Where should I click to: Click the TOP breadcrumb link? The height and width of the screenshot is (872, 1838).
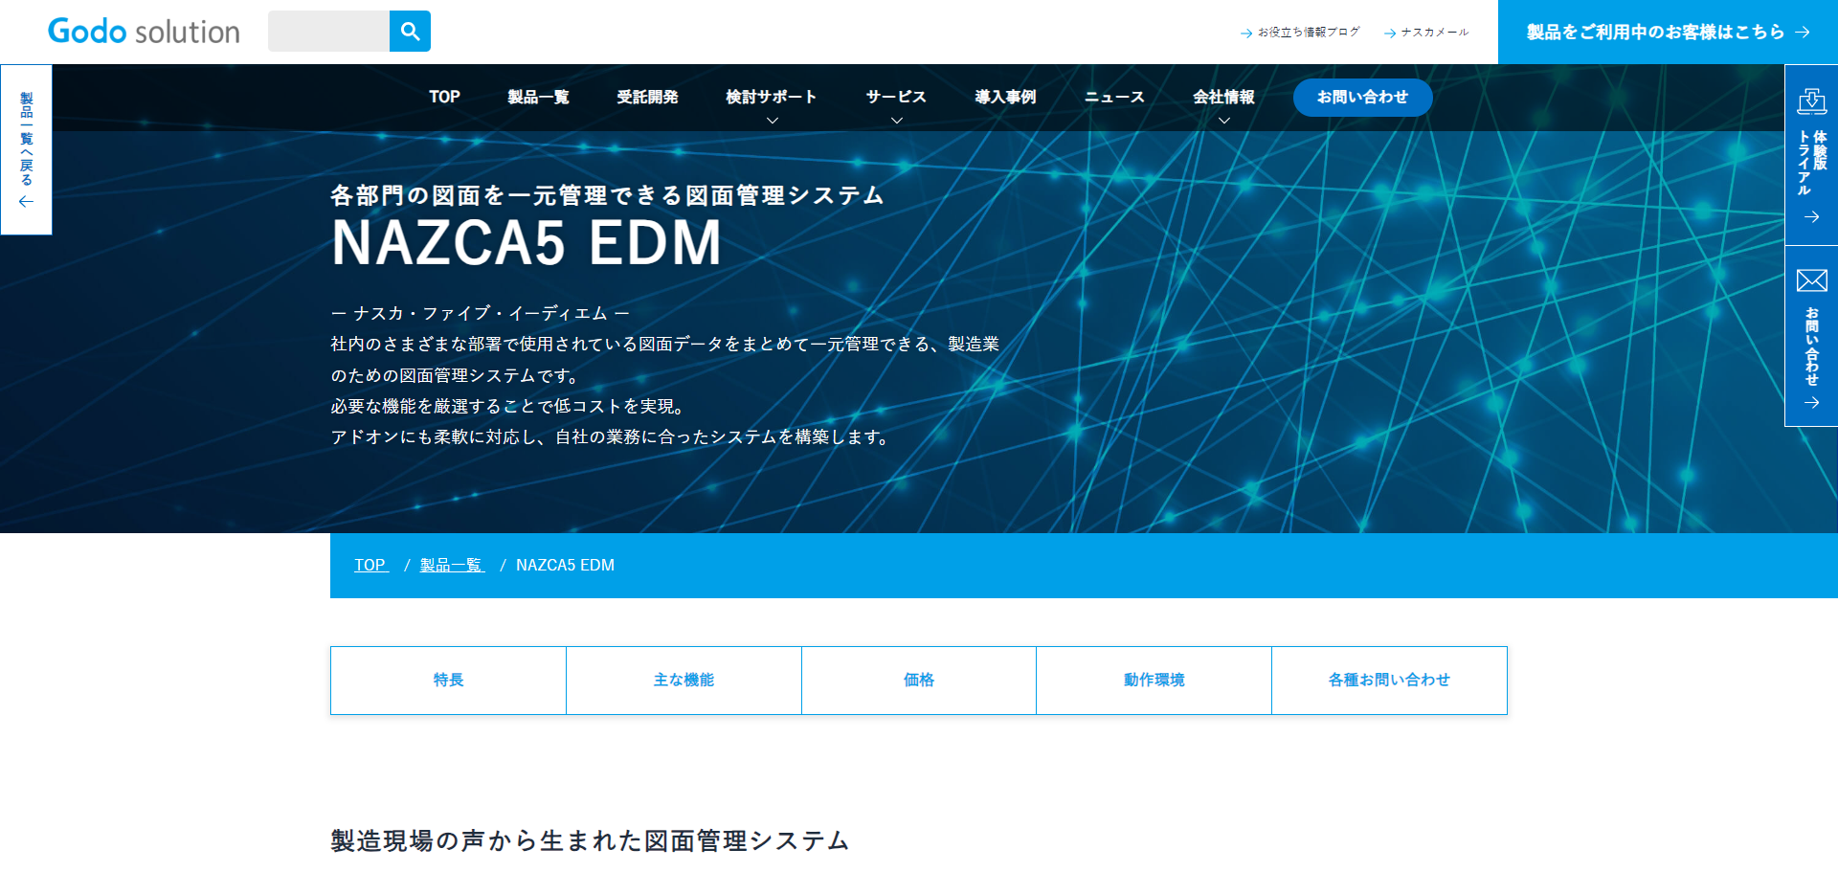coord(370,566)
